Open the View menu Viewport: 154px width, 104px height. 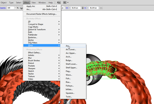tap(34, 3)
